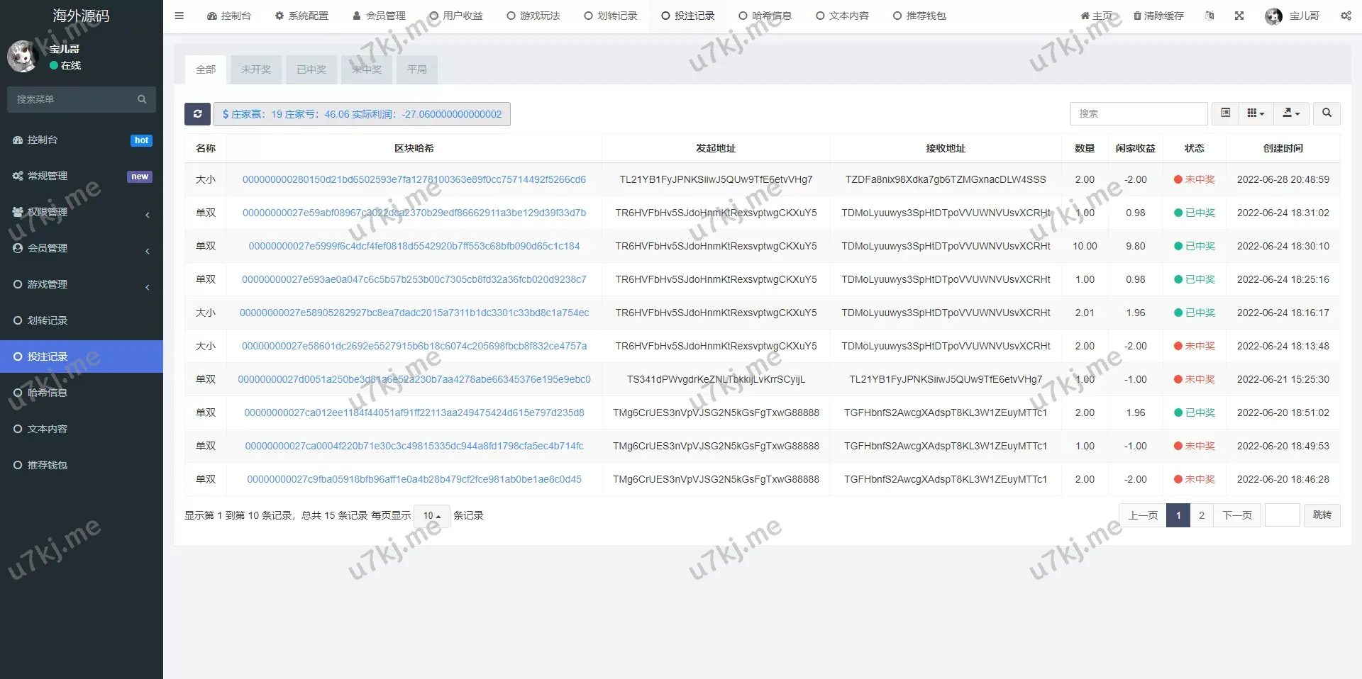Click the magnifier search button beside export
The width and height of the screenshot is (1362, 679).
click(x=1327, y=113)
